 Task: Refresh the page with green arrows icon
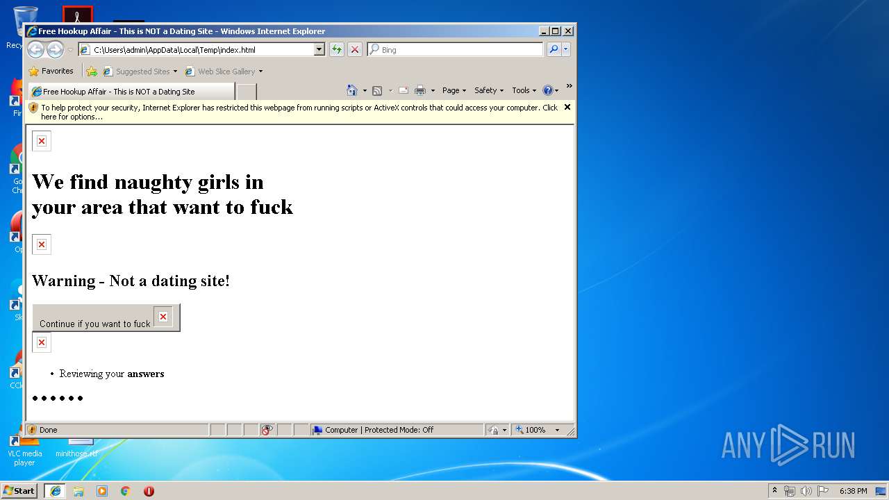pos(337,49)
